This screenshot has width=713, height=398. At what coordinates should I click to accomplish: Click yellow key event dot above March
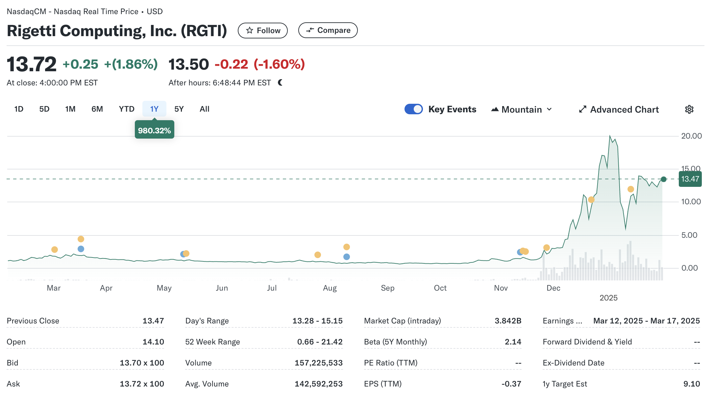tap(55, 250)
